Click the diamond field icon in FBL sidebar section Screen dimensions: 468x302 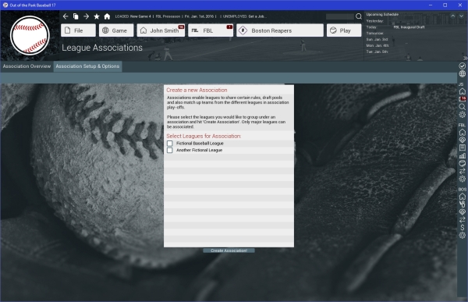click(462, 140)
